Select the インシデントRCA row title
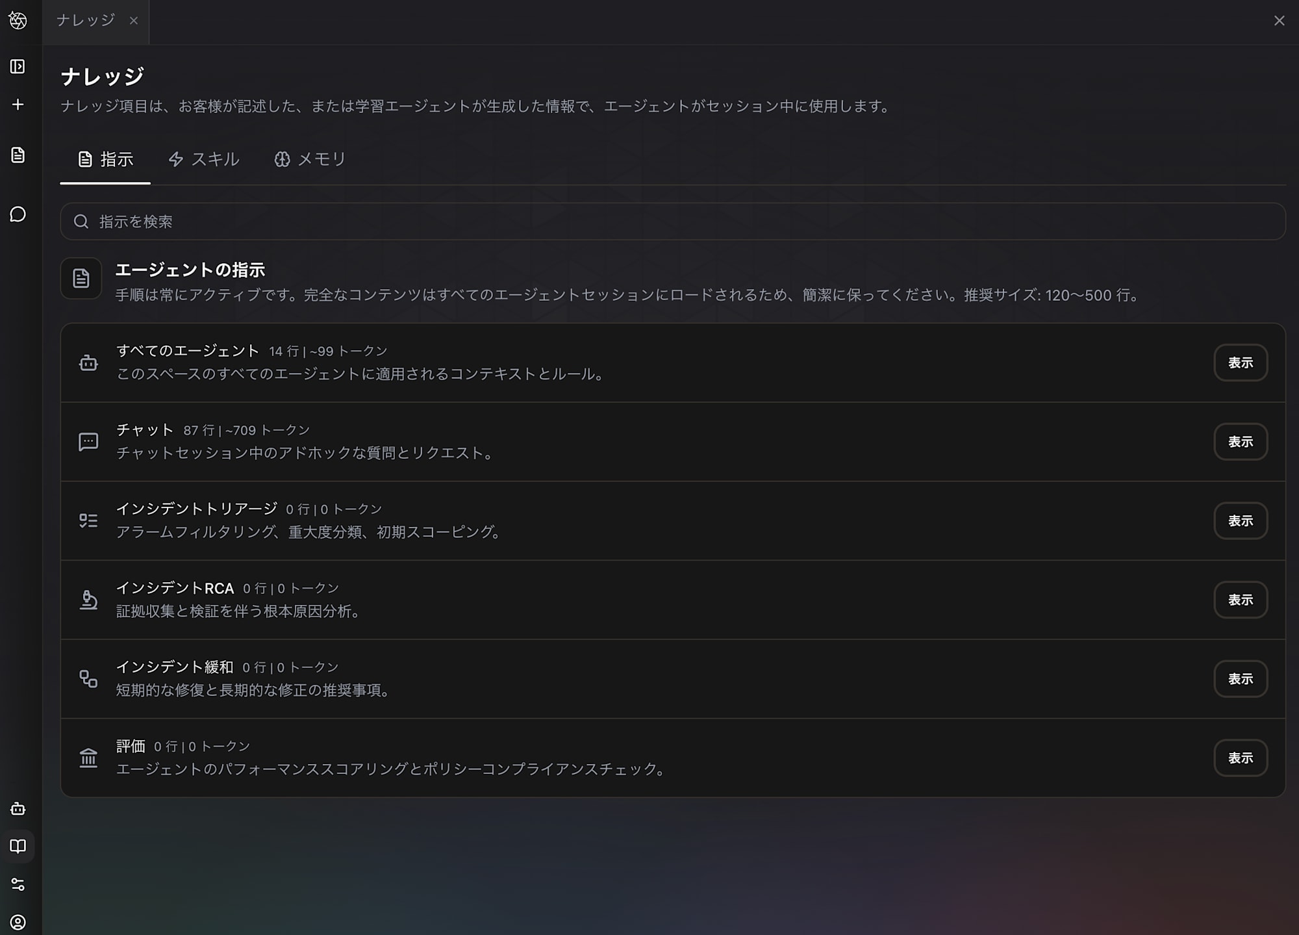The width and height of the screenshot is (1299, 935). tap(175, 588)
